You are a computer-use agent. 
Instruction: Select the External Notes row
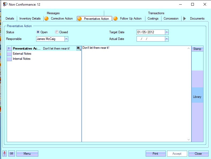tap(22, 54)
